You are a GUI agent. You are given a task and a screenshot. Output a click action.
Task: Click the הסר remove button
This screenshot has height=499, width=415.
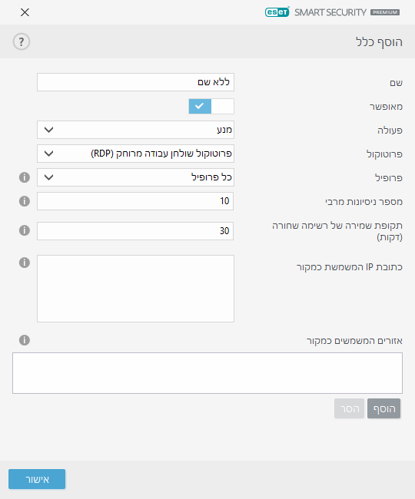350,408
